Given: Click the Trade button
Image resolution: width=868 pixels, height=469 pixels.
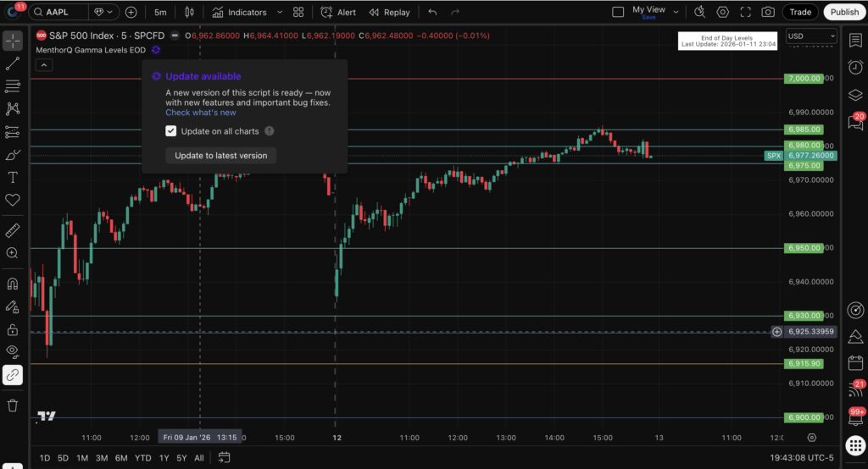Looking at the screenshot, I should pos(800,12).
